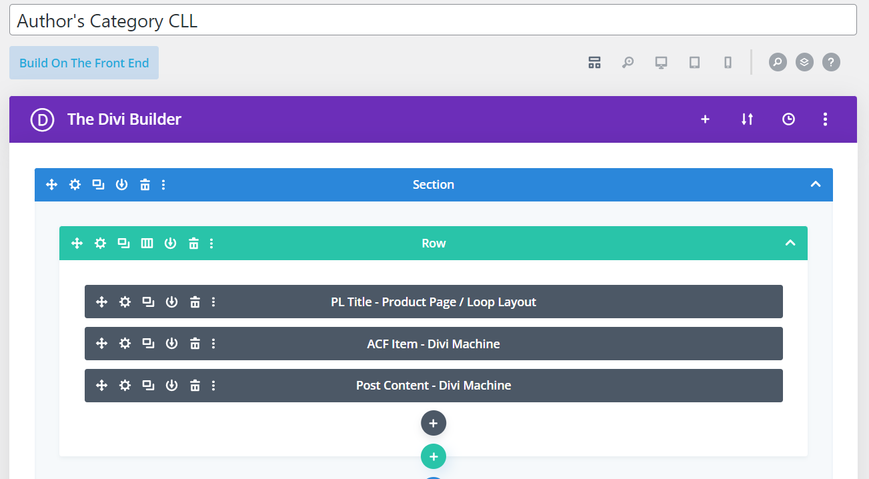The width and height of the screenshot is (869, 479).
Task: Toggle power on Post Content module
Action: point(171,386)
